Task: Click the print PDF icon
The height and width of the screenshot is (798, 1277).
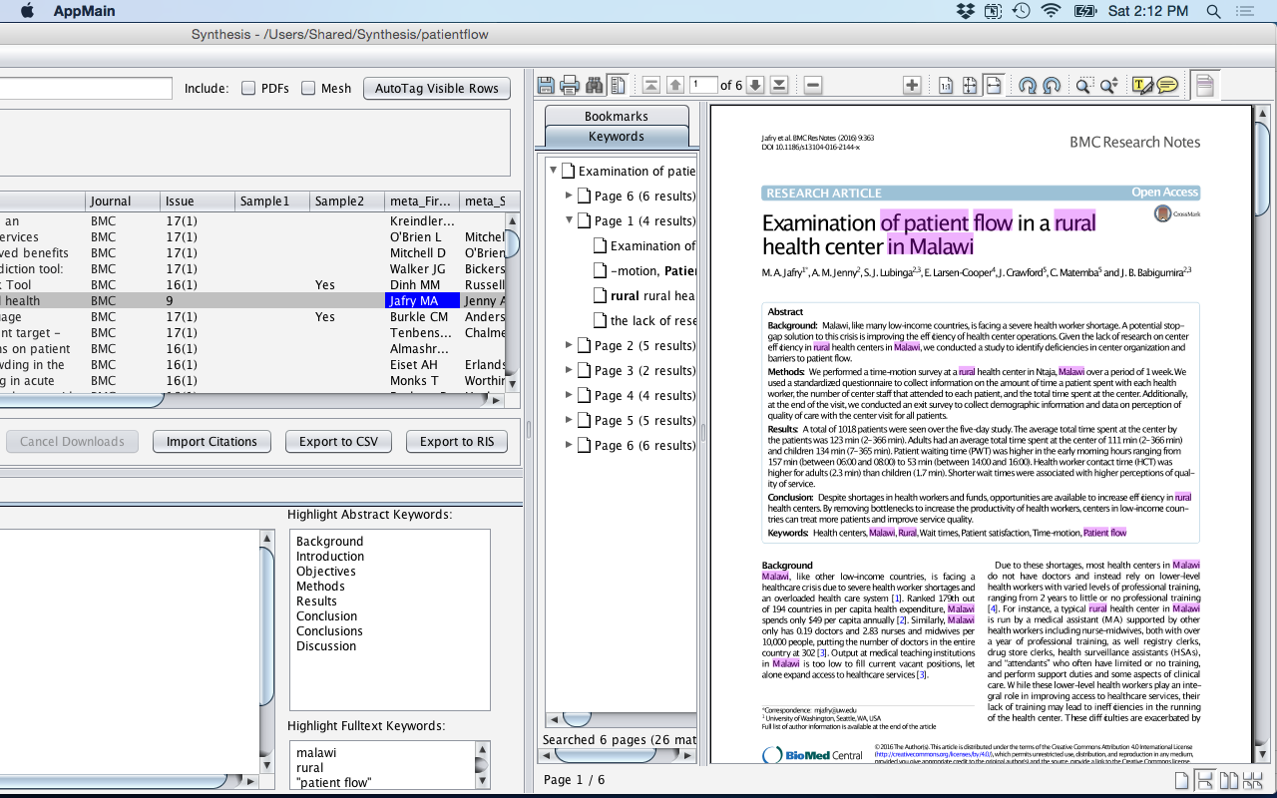Action: point(570,86)
